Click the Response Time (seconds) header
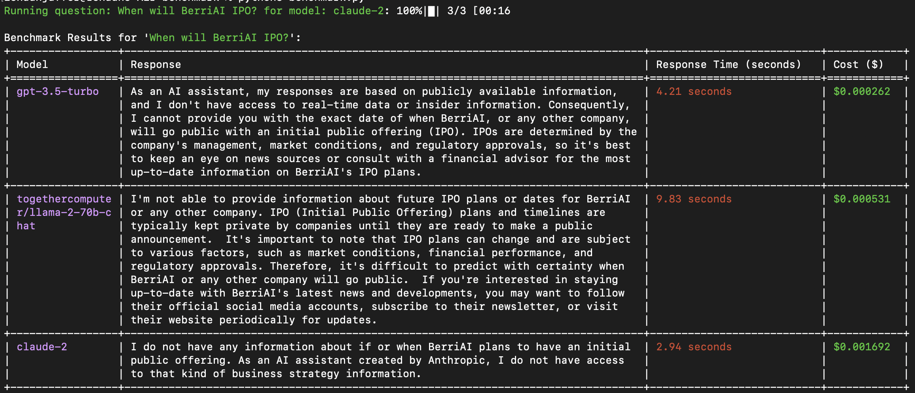Viewport: 915px width, 393px height. point(728,64)
